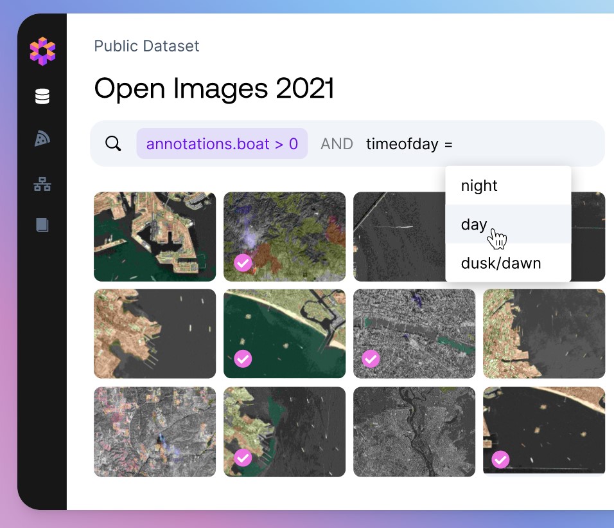614x528 pixels.
Task: Open the orange peninsula thumbnail with gray sea
Action: (155, 334)
